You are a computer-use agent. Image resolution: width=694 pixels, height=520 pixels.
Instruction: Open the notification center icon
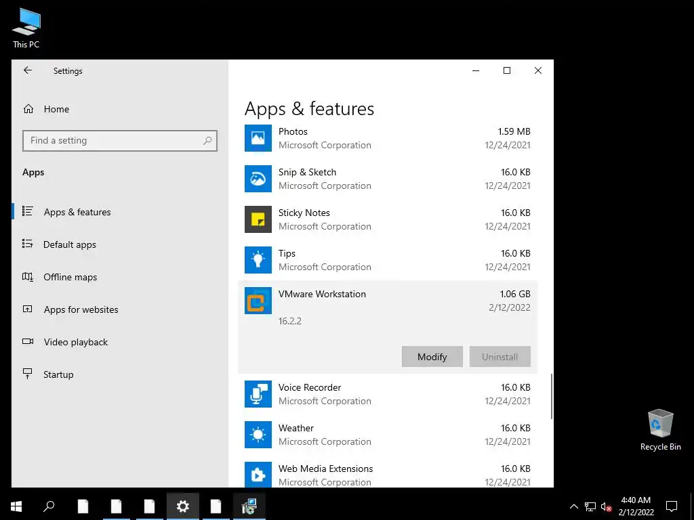tap(672, 506)
